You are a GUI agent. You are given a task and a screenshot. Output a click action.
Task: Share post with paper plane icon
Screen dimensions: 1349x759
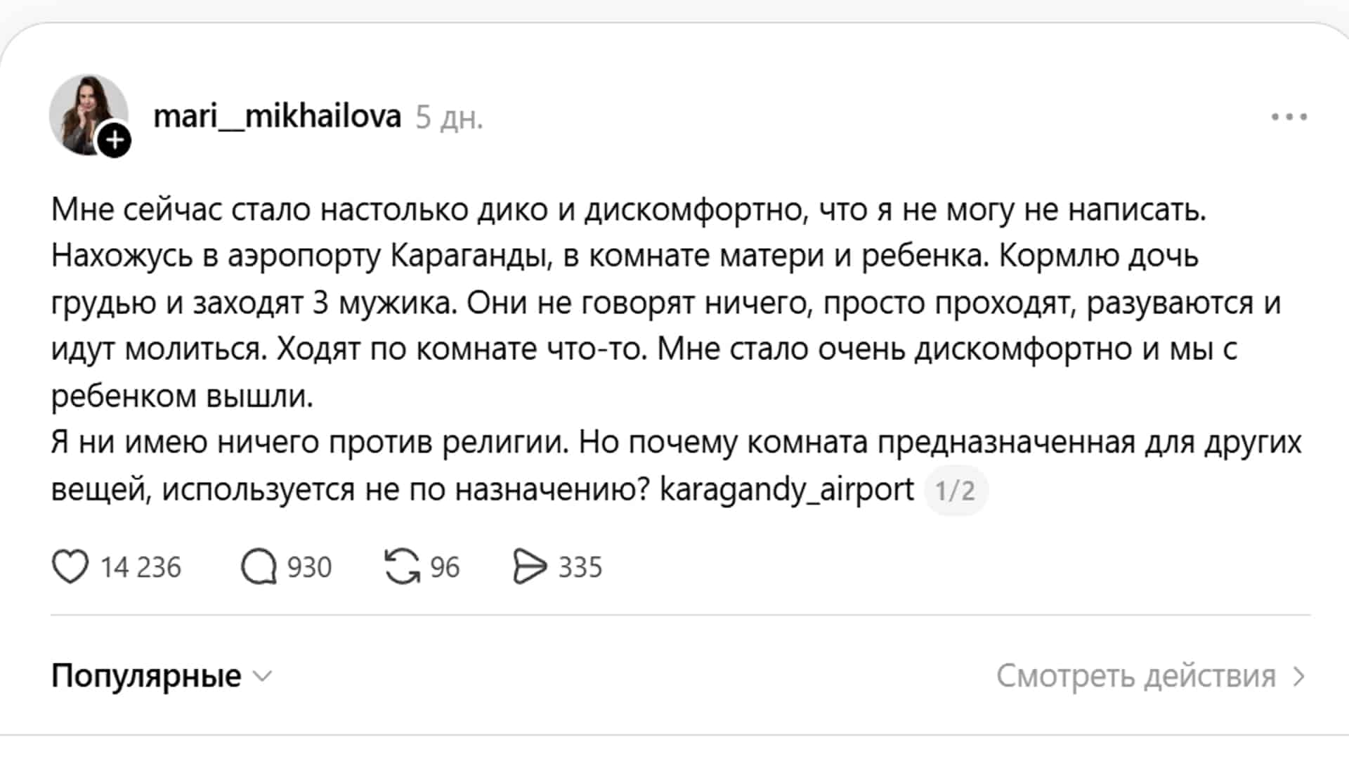529,566
